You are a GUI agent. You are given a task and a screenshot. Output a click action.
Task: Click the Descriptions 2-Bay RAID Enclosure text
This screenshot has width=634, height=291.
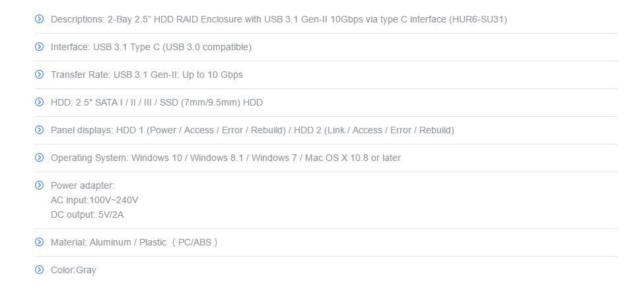(279, 19)
